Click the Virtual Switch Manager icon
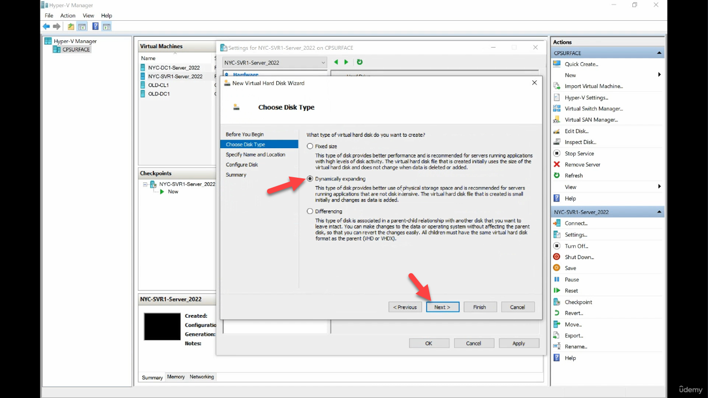This screenshot has width=708, height=398. coord(557,109)
